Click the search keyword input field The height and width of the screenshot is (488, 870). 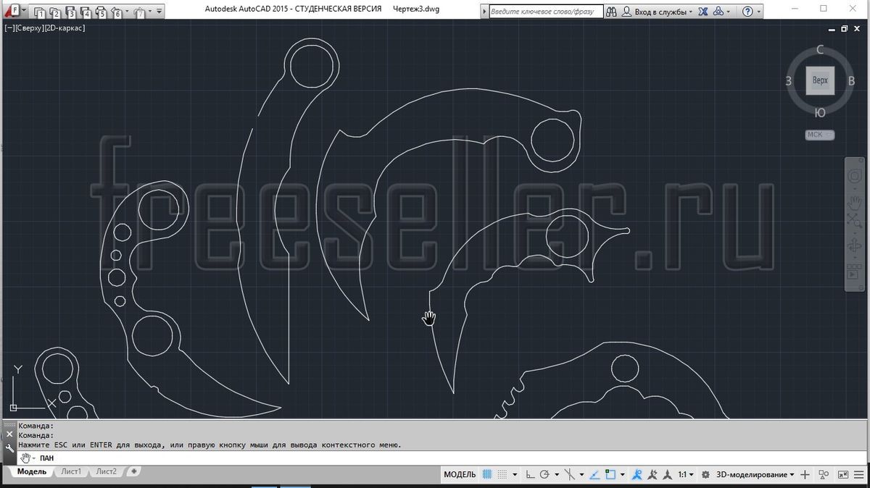pos(544,12)
